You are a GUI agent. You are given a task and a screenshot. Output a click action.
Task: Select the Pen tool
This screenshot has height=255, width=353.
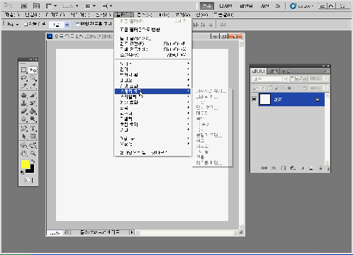point(24,128)
